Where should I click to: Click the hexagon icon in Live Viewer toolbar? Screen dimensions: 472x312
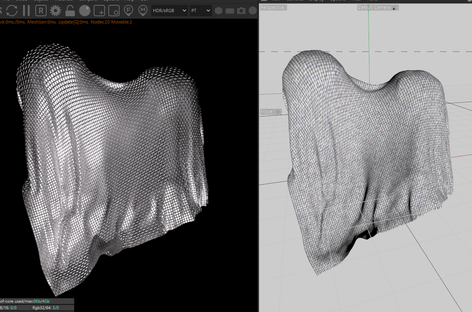(x=219, y=11)
